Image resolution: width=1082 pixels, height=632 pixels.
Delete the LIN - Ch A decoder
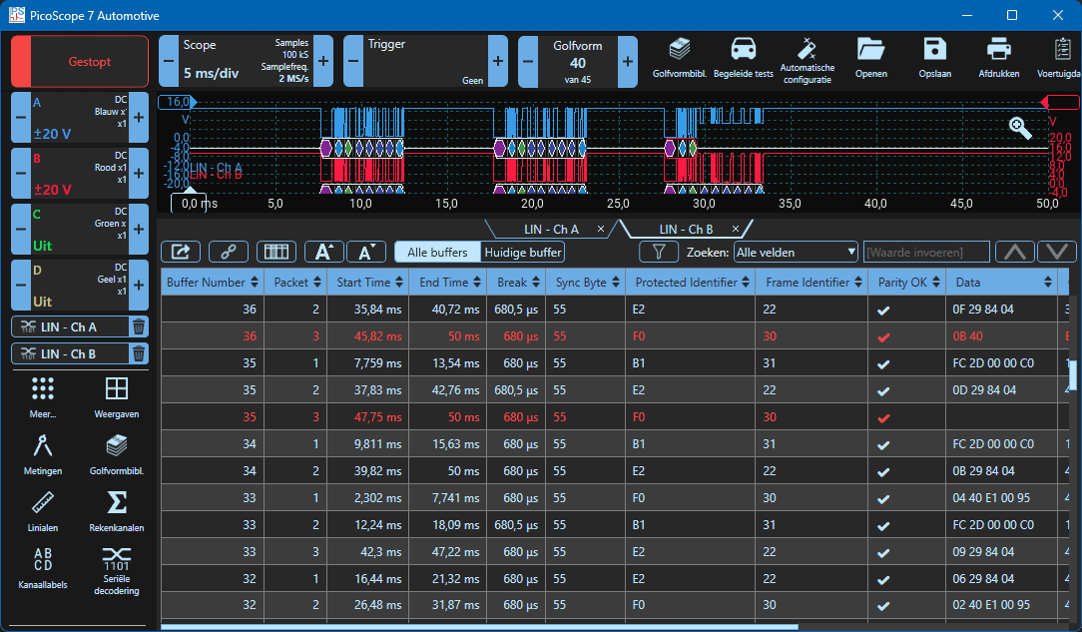[139, 326]
